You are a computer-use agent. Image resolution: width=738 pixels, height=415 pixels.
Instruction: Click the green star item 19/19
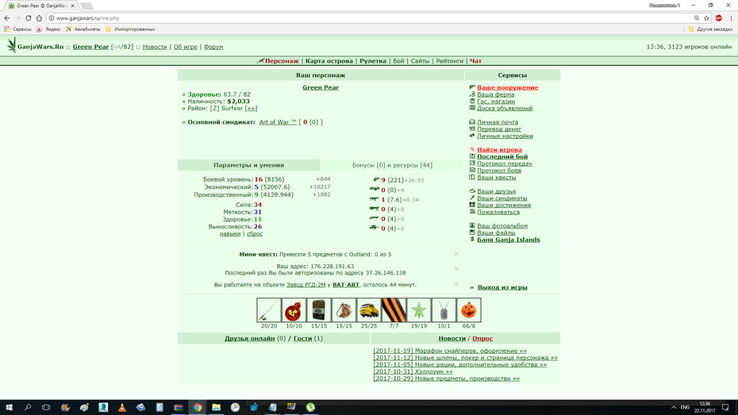[418, 310]
